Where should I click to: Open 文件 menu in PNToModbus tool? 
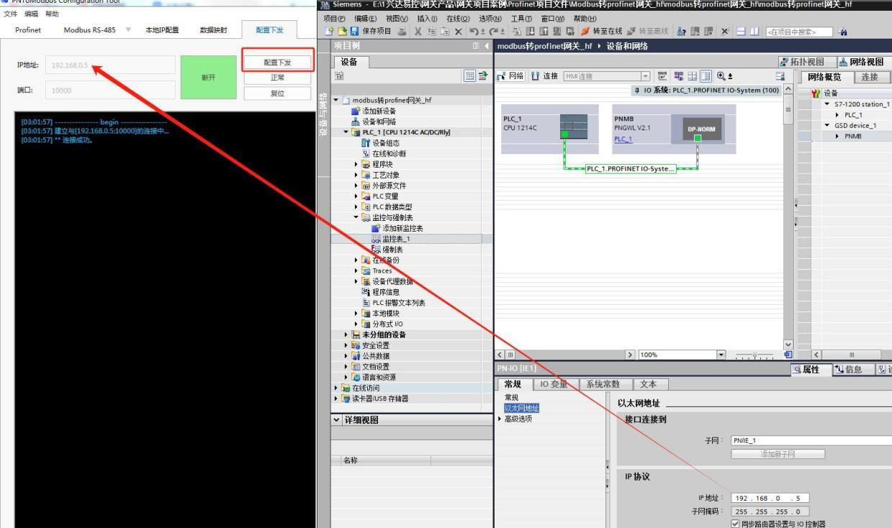(11, 14)
